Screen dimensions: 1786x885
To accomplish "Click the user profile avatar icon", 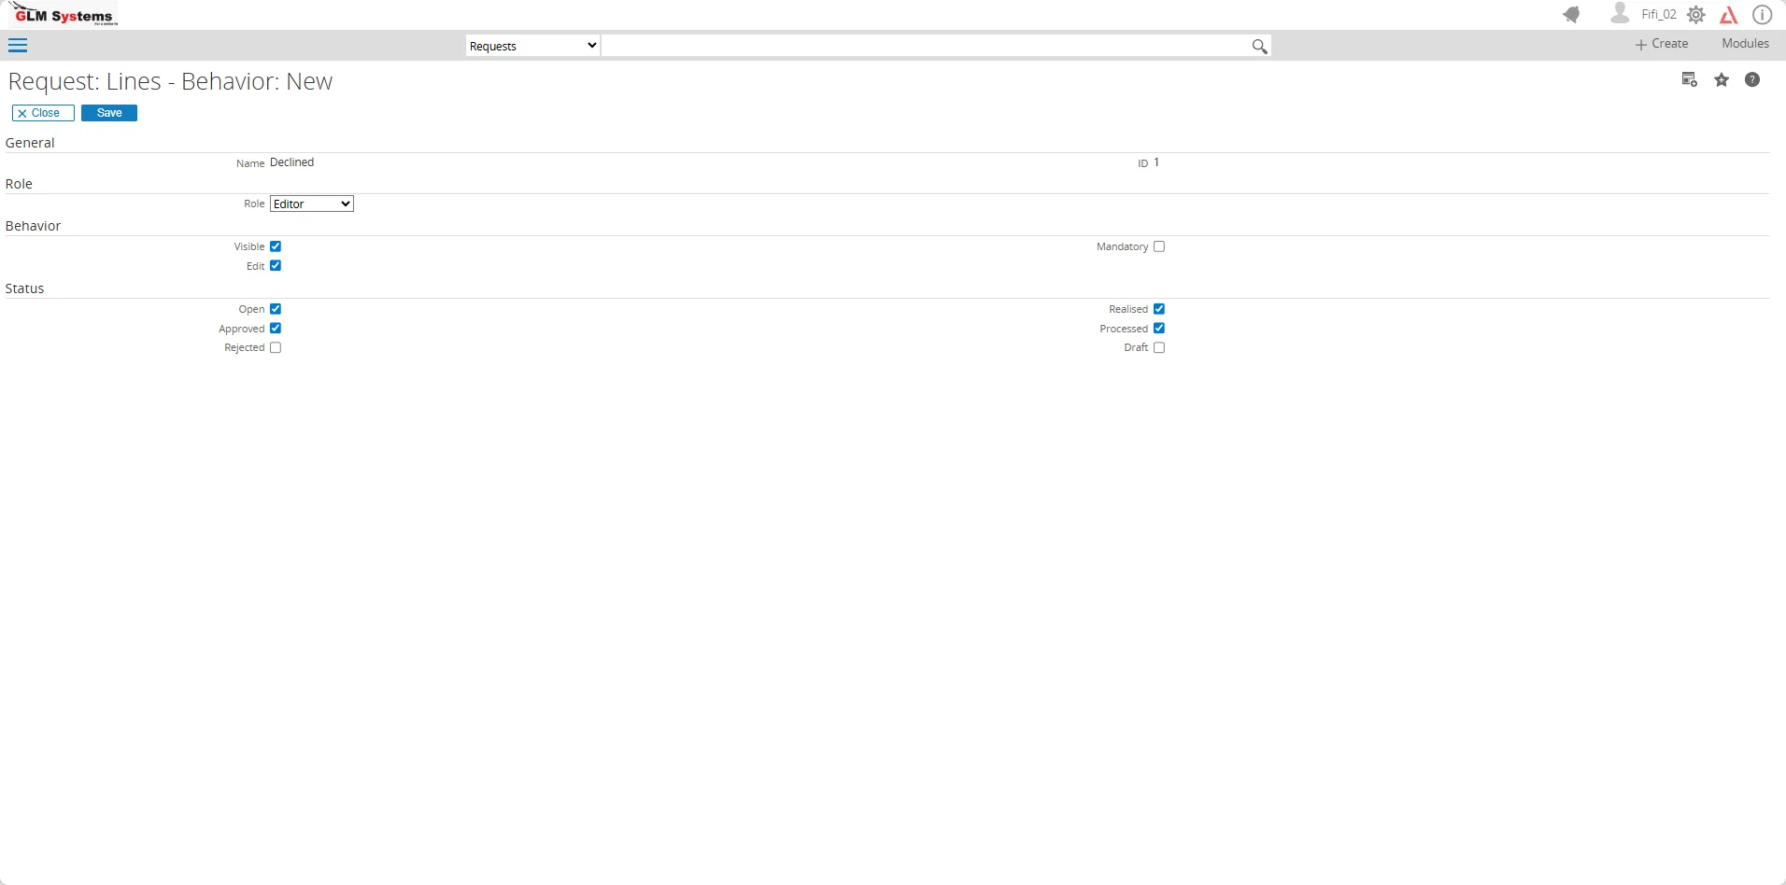I will (x=1620, y=13).
